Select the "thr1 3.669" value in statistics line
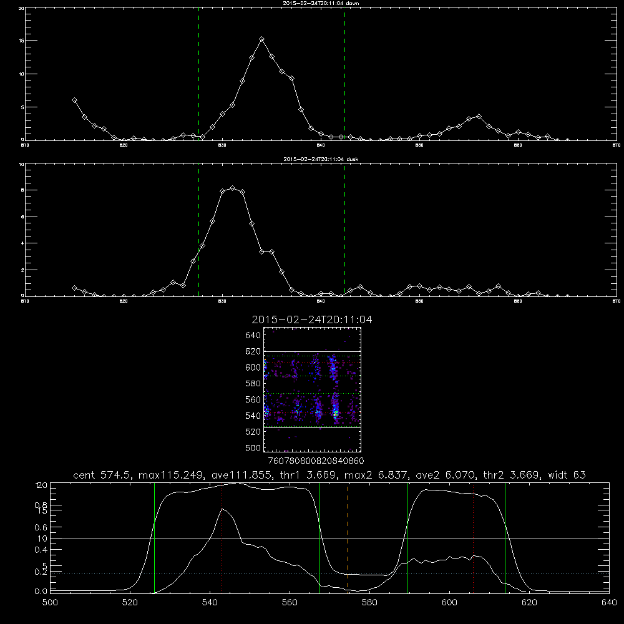Screen dimensions: 624x624 coord(310,475)
